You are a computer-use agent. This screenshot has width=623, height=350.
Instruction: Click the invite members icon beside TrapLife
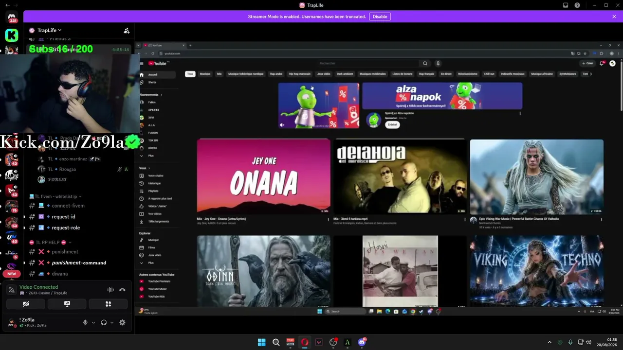[127, 30]
